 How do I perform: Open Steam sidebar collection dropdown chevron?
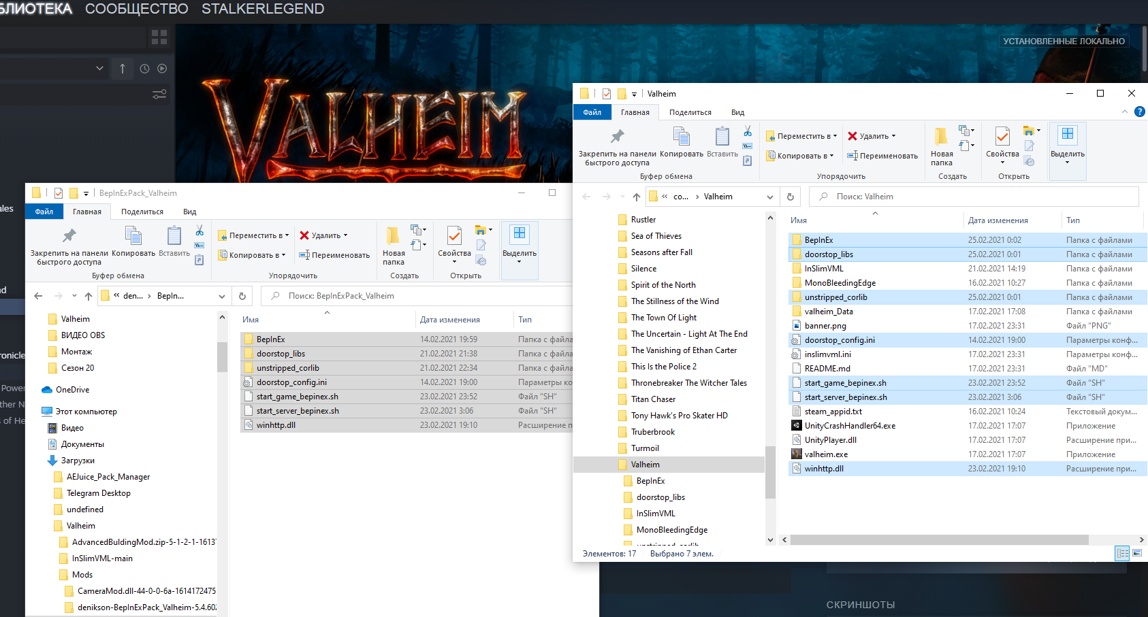[100, 68]
